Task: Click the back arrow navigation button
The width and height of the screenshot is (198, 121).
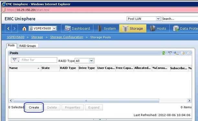Action: (8, 29)
